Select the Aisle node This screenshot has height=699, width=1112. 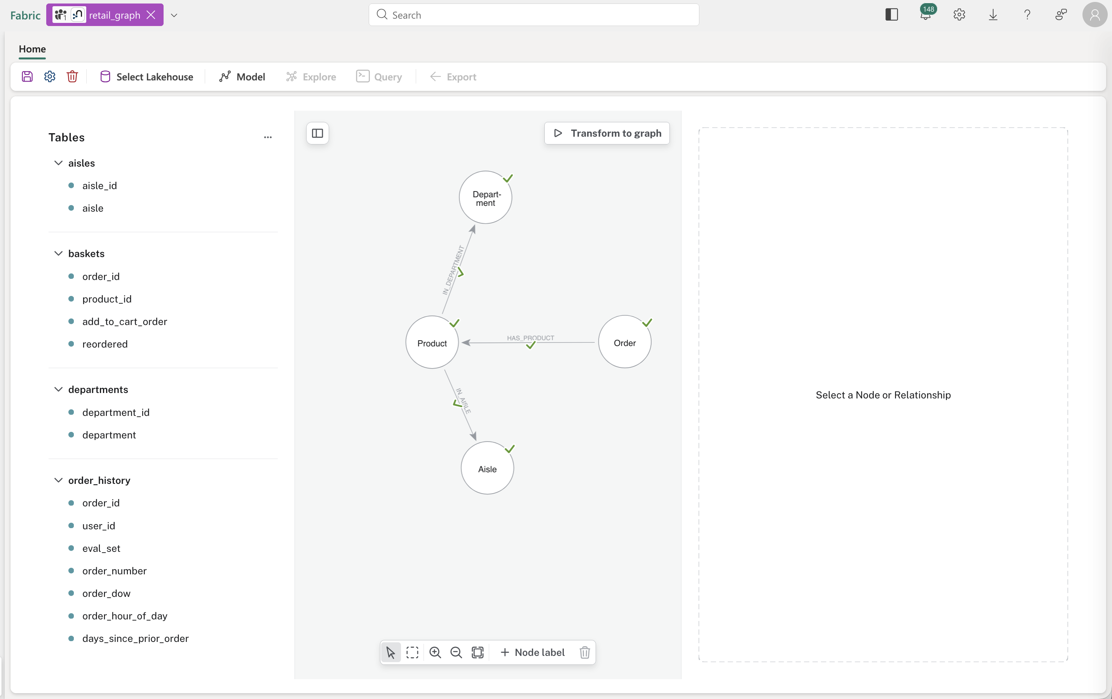488,468
